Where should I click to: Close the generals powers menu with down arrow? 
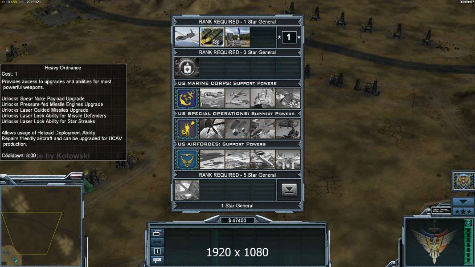[x=289, y=190]
